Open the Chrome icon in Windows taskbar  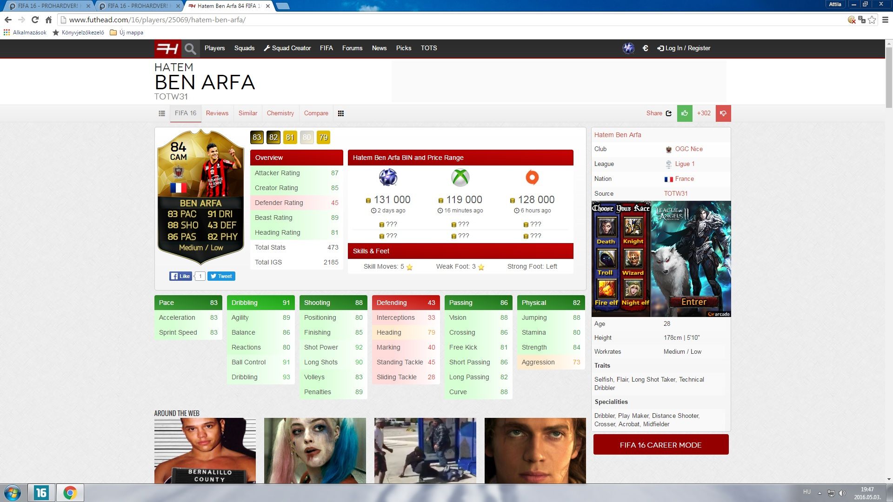point(70,493)
